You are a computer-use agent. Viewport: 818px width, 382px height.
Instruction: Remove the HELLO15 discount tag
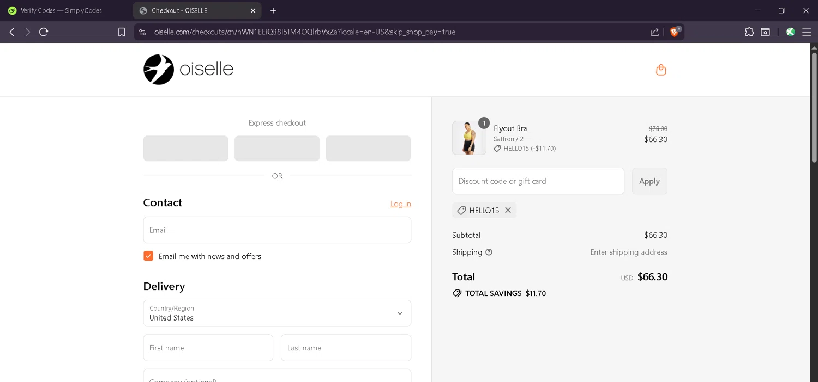[508, 210]
